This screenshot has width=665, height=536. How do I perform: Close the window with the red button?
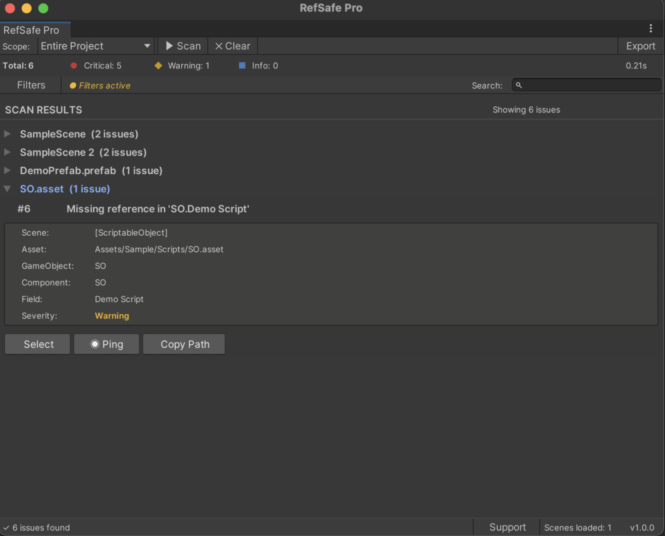pos(10,8)
